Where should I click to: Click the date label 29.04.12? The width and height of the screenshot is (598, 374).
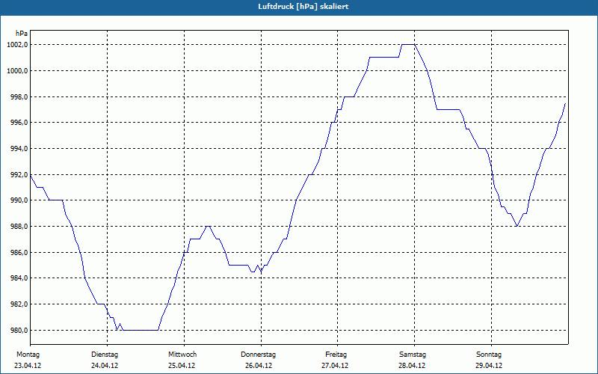tap(489, 366)
